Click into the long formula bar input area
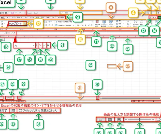This screenshot has height=134, width=161. click(88, 33)
